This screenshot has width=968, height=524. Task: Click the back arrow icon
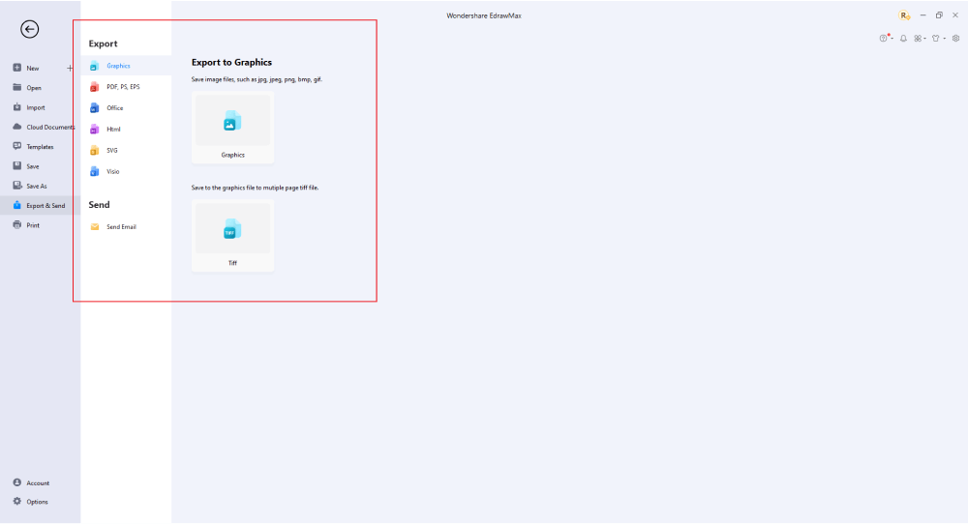click(x=30, y=29)
